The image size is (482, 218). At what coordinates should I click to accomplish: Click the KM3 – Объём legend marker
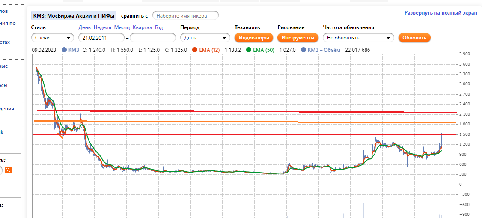click(303, 50)
